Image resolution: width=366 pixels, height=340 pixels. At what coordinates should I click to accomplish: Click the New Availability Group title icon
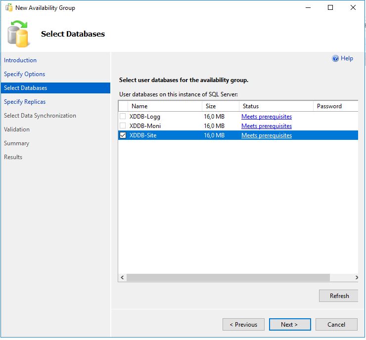(9, 7)
